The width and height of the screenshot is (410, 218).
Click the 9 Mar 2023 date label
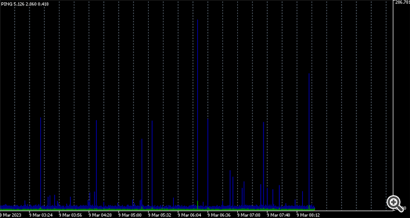tap(10, 215)
